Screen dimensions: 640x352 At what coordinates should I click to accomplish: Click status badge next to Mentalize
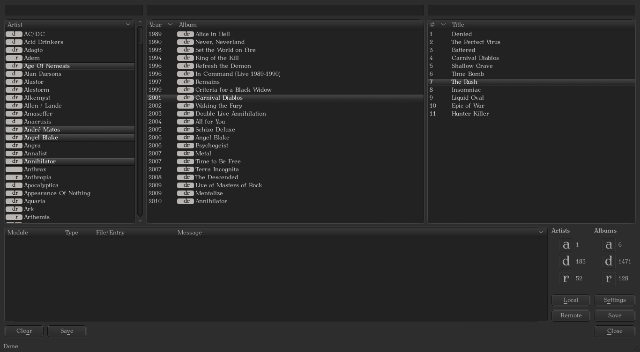(186, 193)
